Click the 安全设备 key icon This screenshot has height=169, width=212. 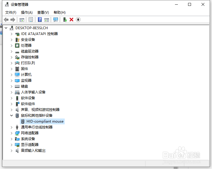tap(17, 40)
